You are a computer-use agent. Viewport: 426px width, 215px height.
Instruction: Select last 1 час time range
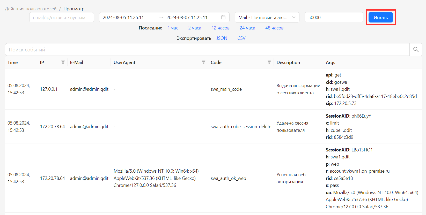(x=173, y=28)
